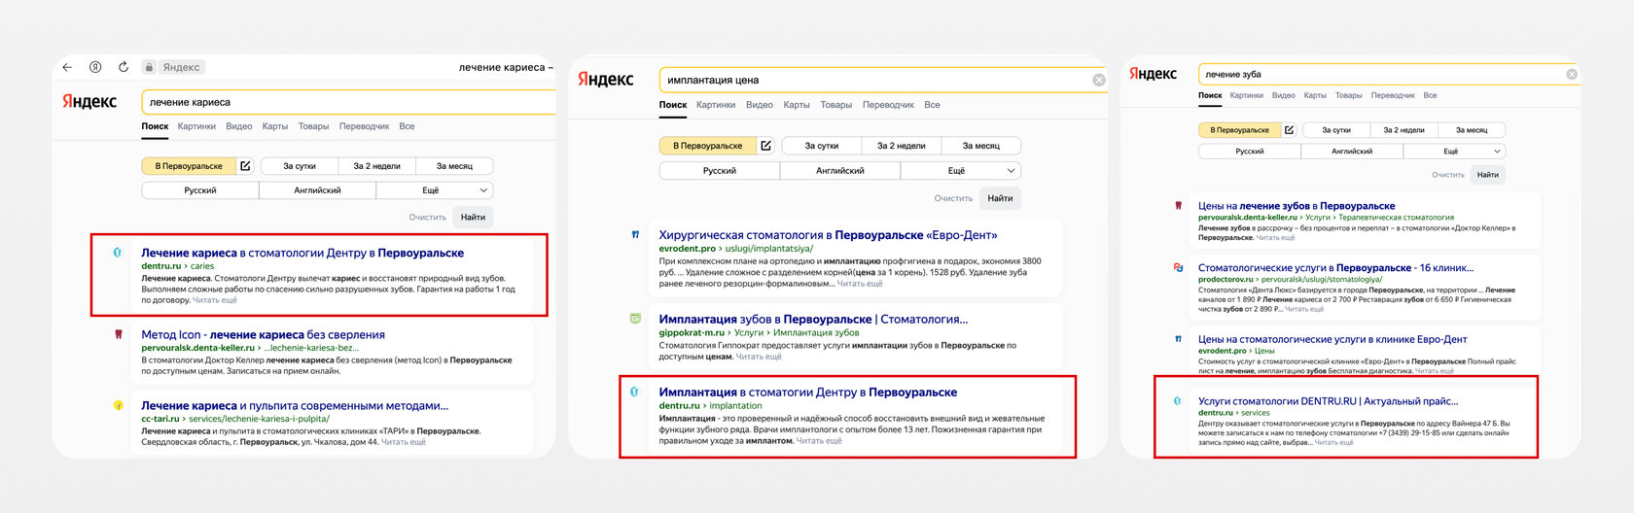Open Видео tab in имплантация цена window

[759, 105]
